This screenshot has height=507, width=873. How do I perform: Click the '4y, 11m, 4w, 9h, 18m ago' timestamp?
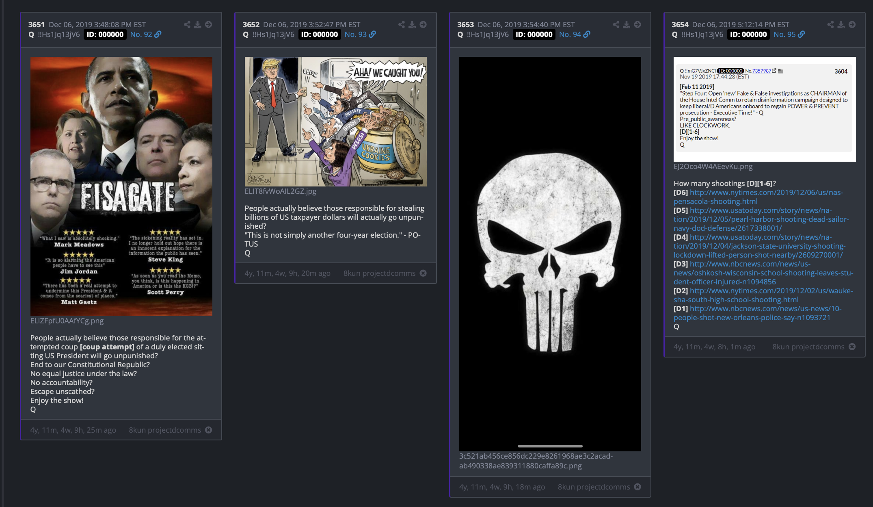(502, 487)
